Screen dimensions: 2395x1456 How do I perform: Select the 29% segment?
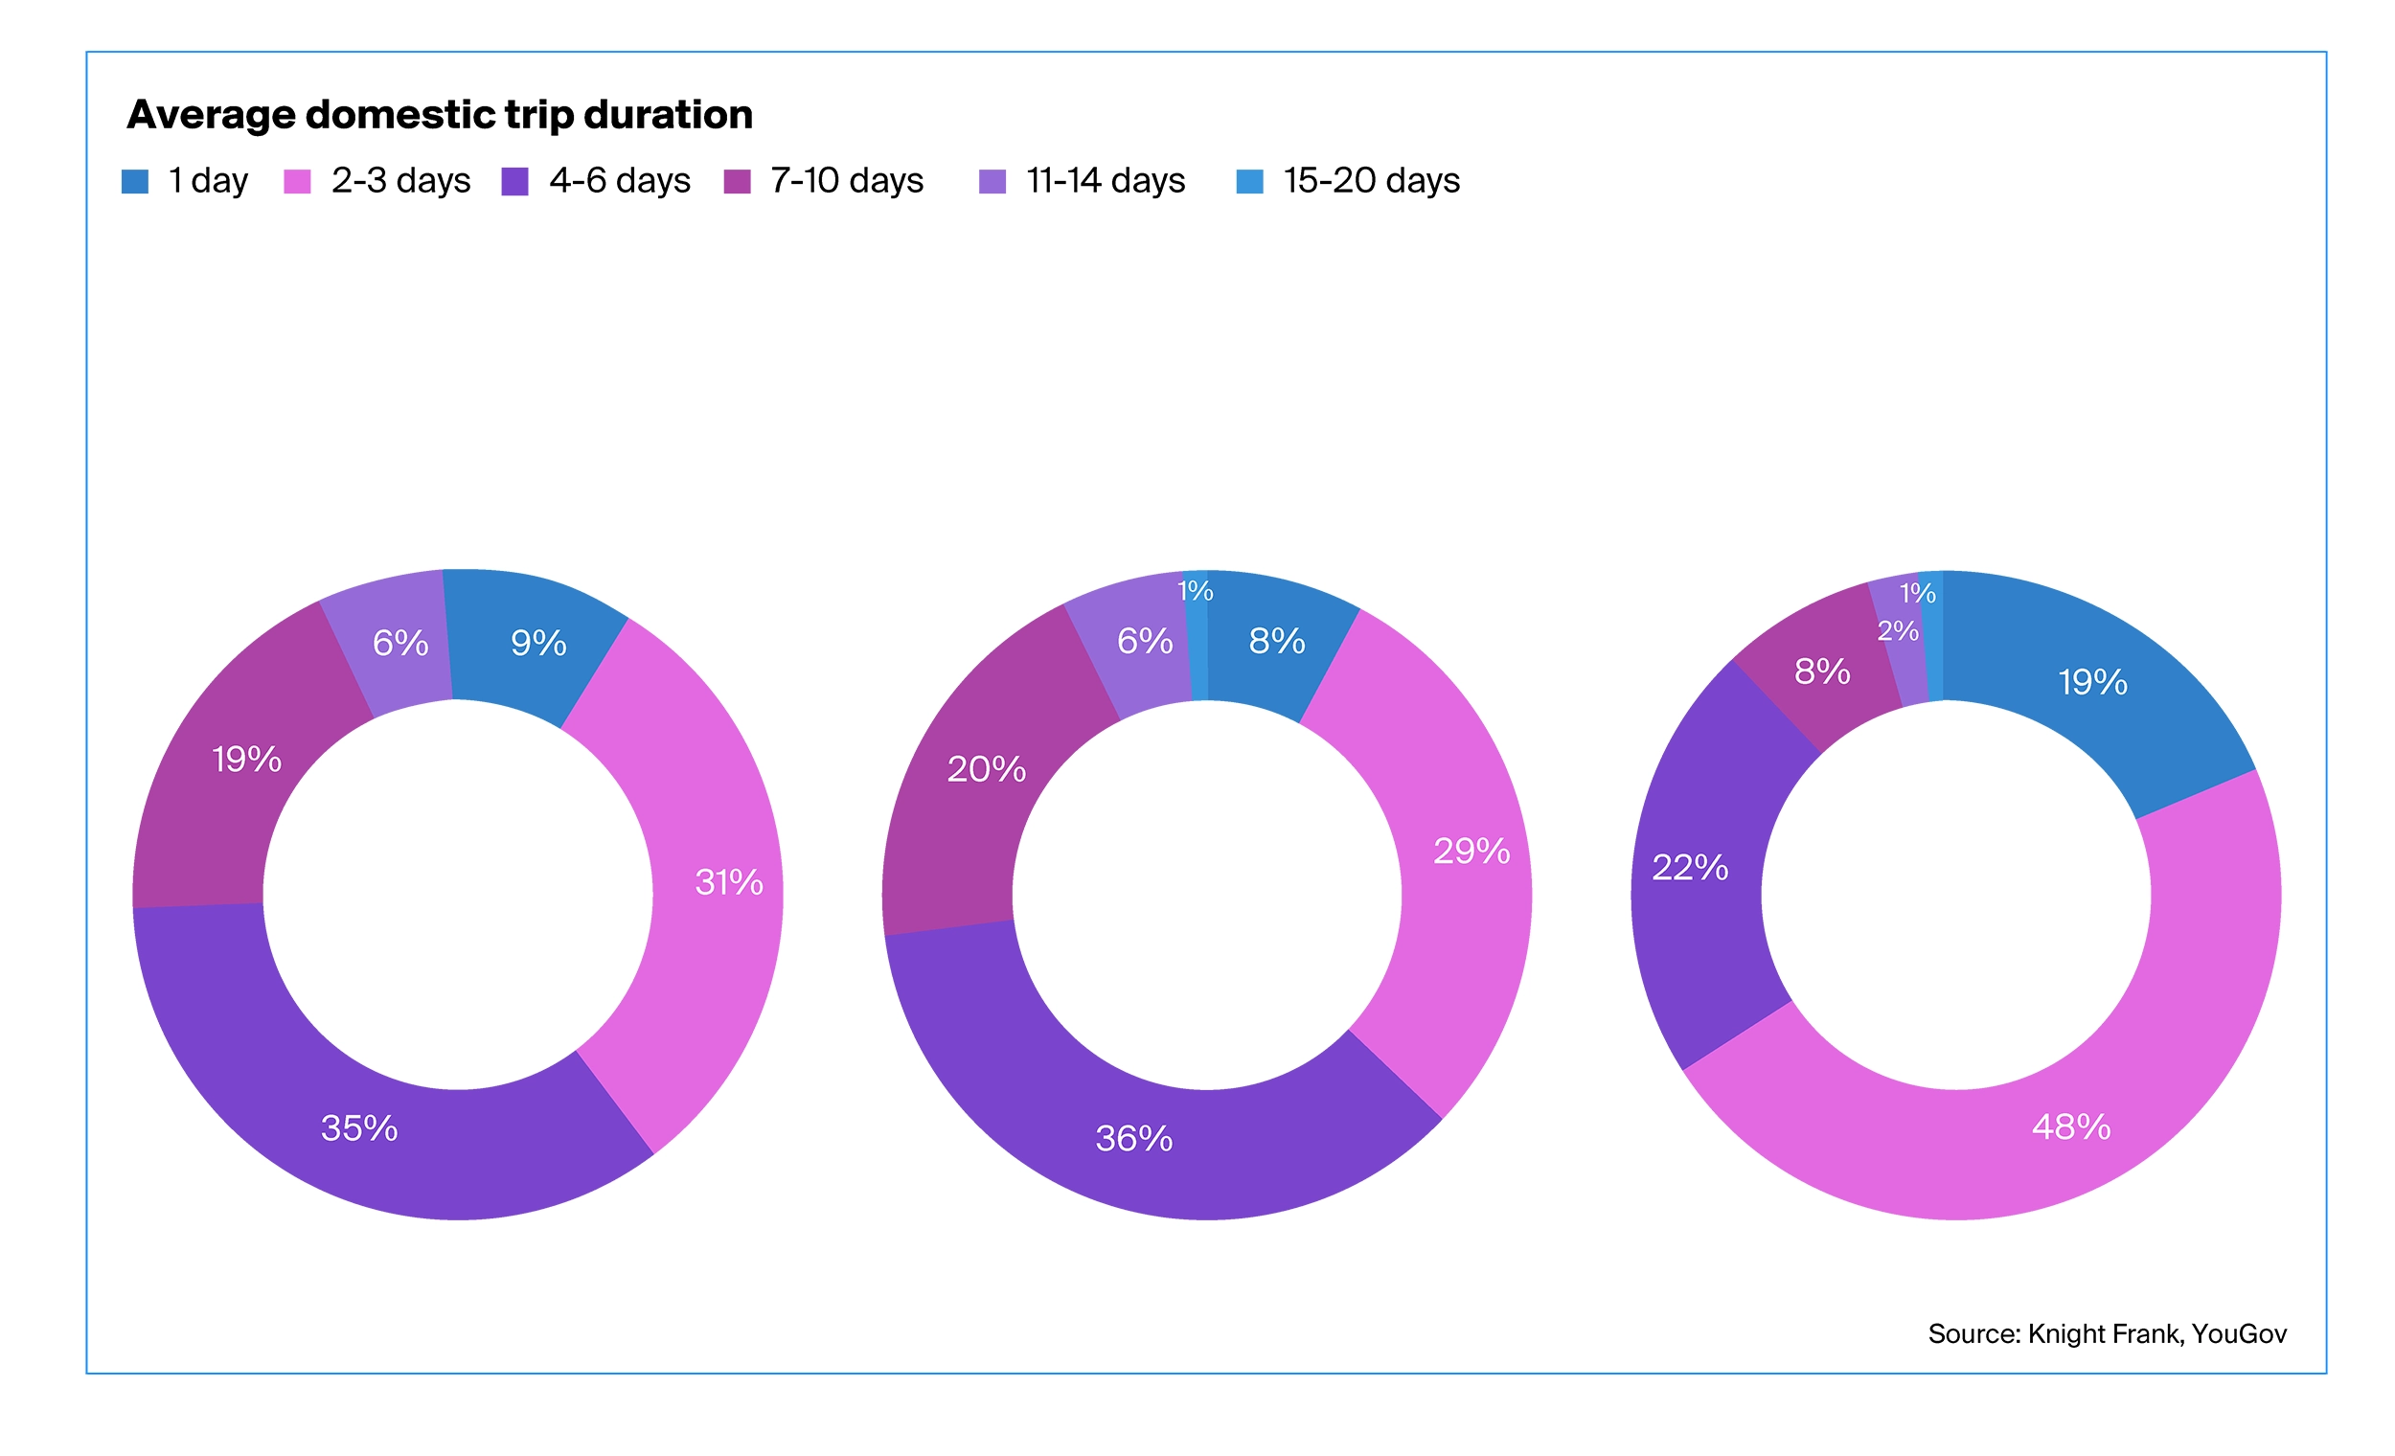click(x=1471, y=852)
